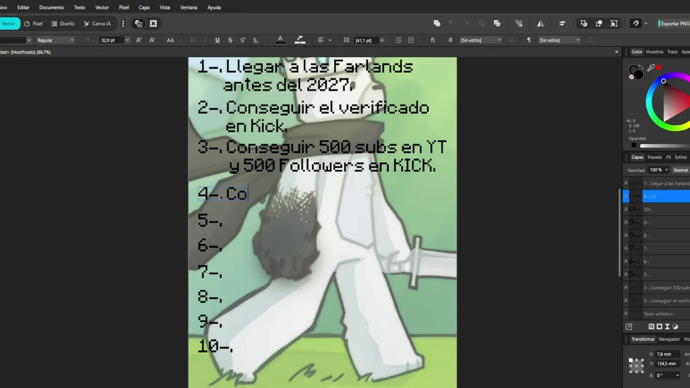The image size is (690, 388).
Task: Click the boolean Divide shapes icon
Action: 497,24
